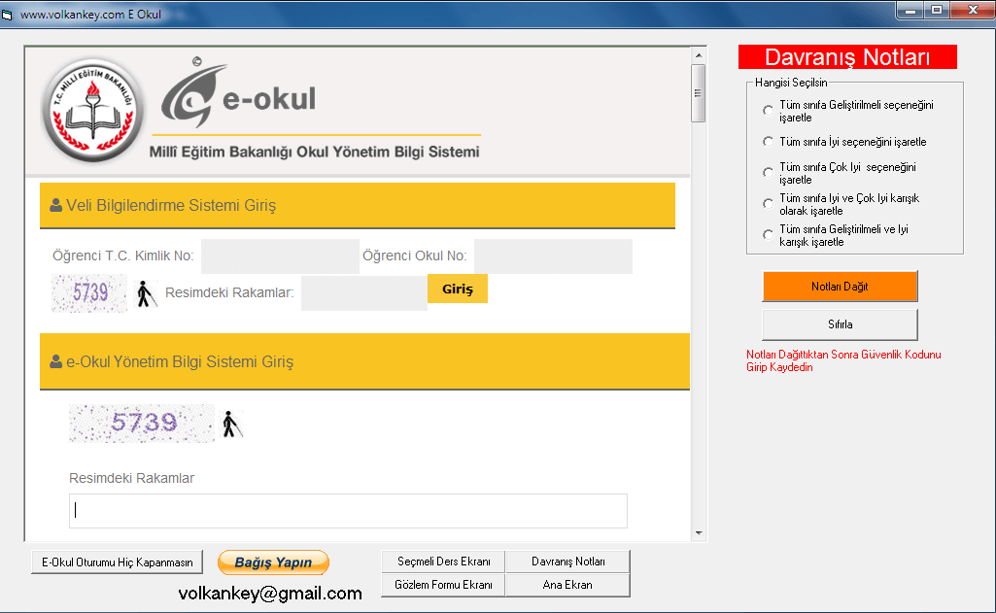This screenshot has height=613, width=996.
Task: Select İyi ve Çok İyi karışık option
Action: [769, 204]
